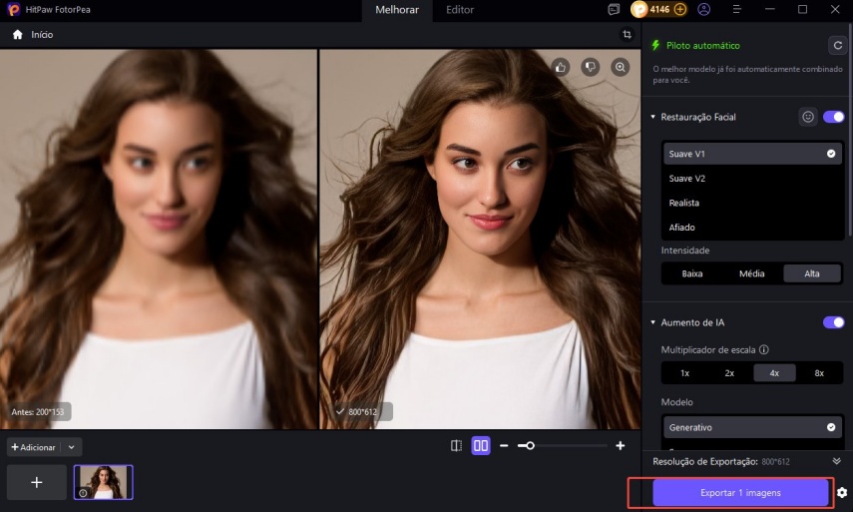
Task: Click the crop tool icon
Action: [627, 34]
